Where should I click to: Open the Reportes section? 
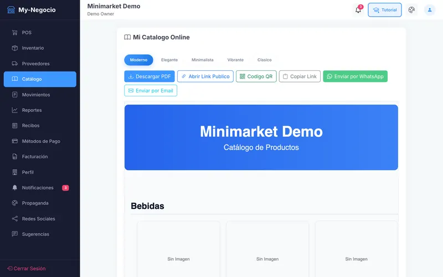click(x=40, y=110)
